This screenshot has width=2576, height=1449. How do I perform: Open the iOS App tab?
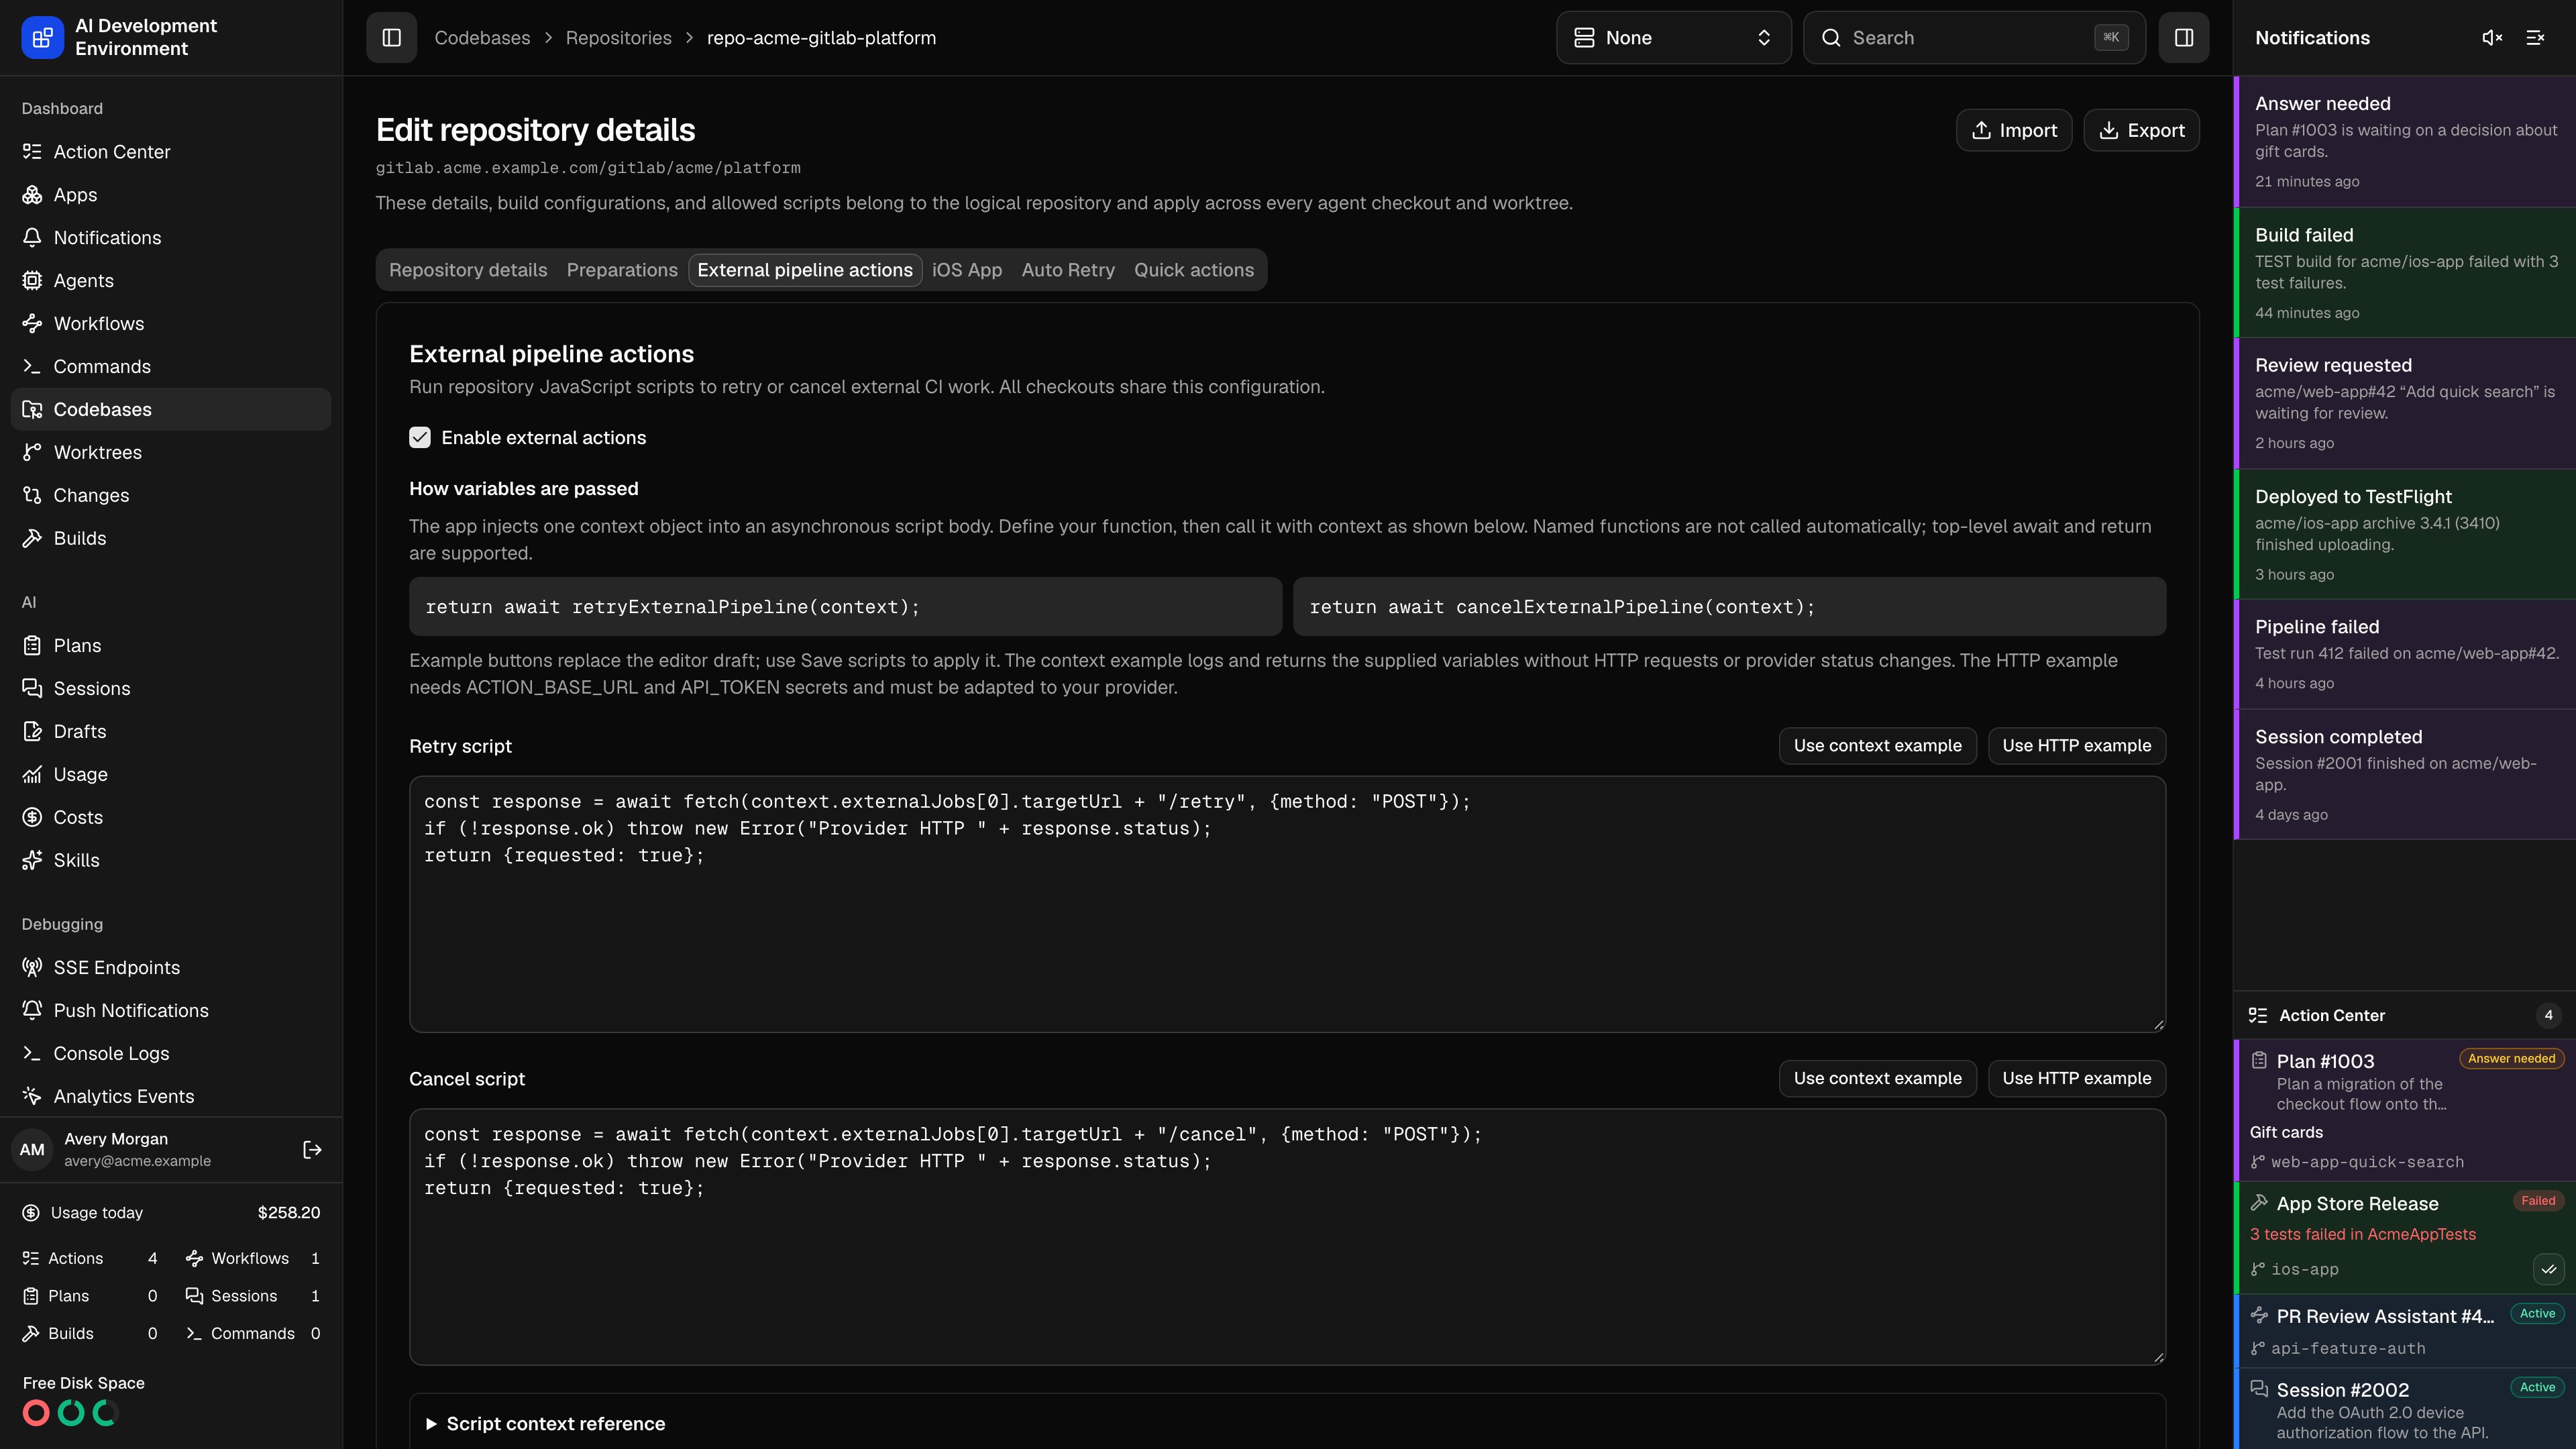click(x=967, y=270)
